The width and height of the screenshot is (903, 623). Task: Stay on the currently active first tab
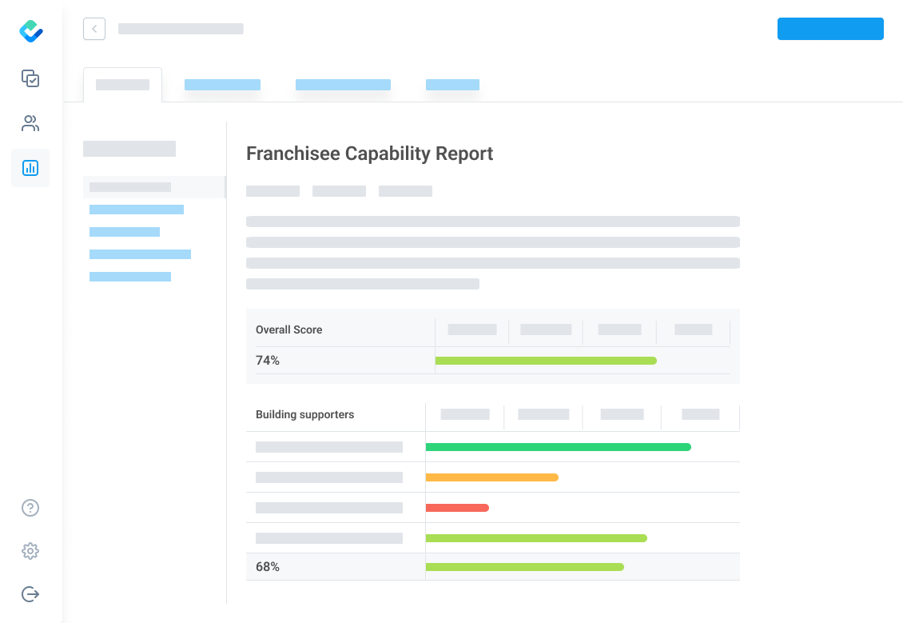[x=122, y=84]
